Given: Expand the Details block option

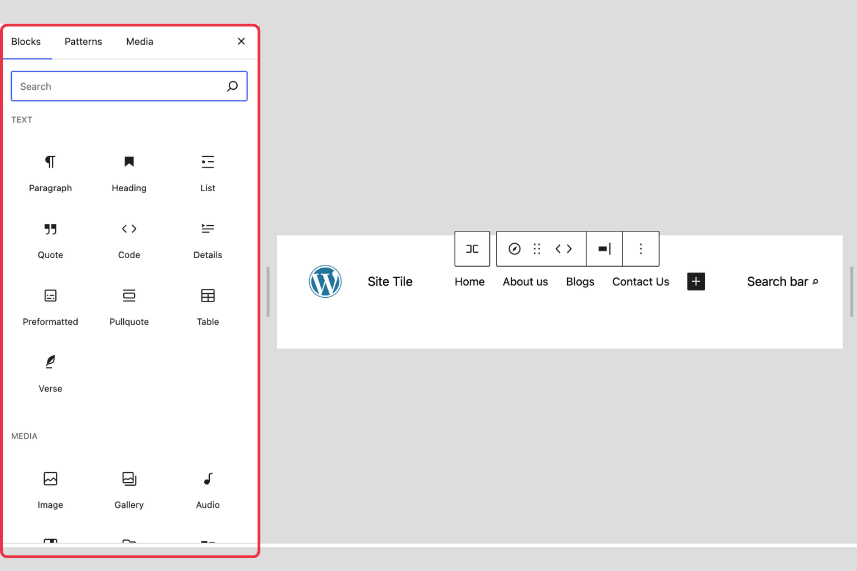Looking at the screenshot, I should [208, 240].
